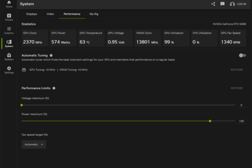Click the Voltage maximum value field

tap(241, 105)
